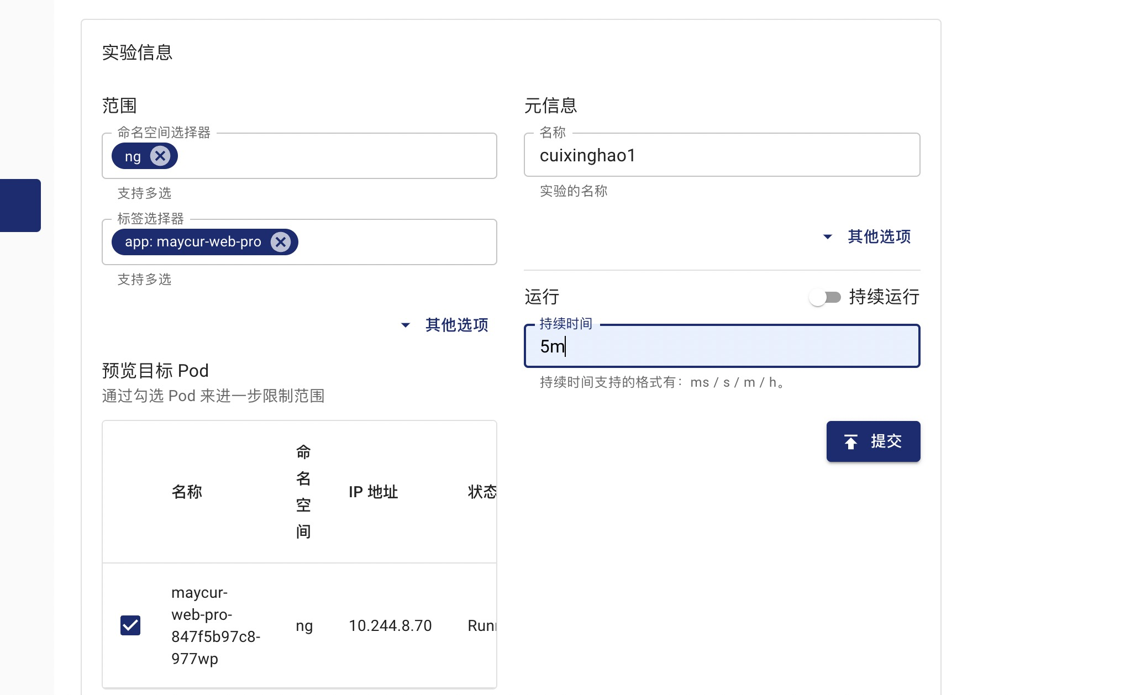
Task: Click the IP address 10.244.8.70 cell
Action: 390,625
